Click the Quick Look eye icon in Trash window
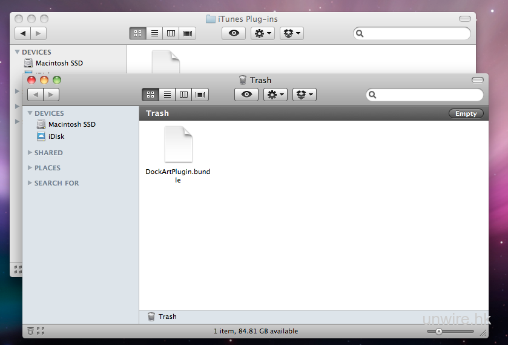Image resolution: width=508 pixels, height=345 pixels. coord(246,95)
